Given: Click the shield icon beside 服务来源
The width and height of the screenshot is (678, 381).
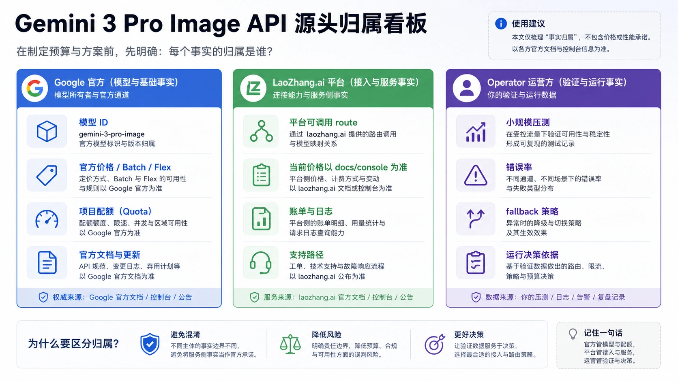Looking at the screenshot, I should click(254, 297).
